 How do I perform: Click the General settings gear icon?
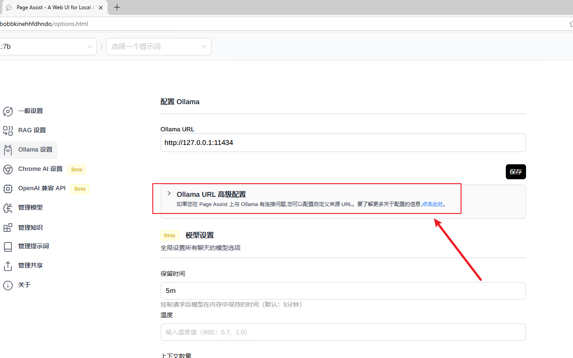click(8, 111)
